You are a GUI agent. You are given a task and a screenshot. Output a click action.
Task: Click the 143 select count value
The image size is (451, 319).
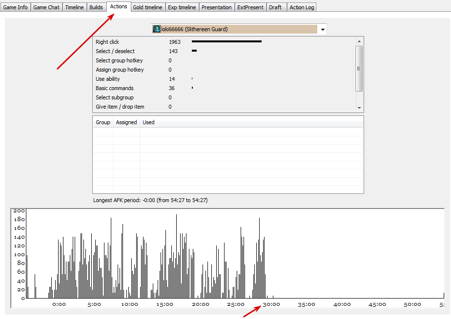point(173,51)
